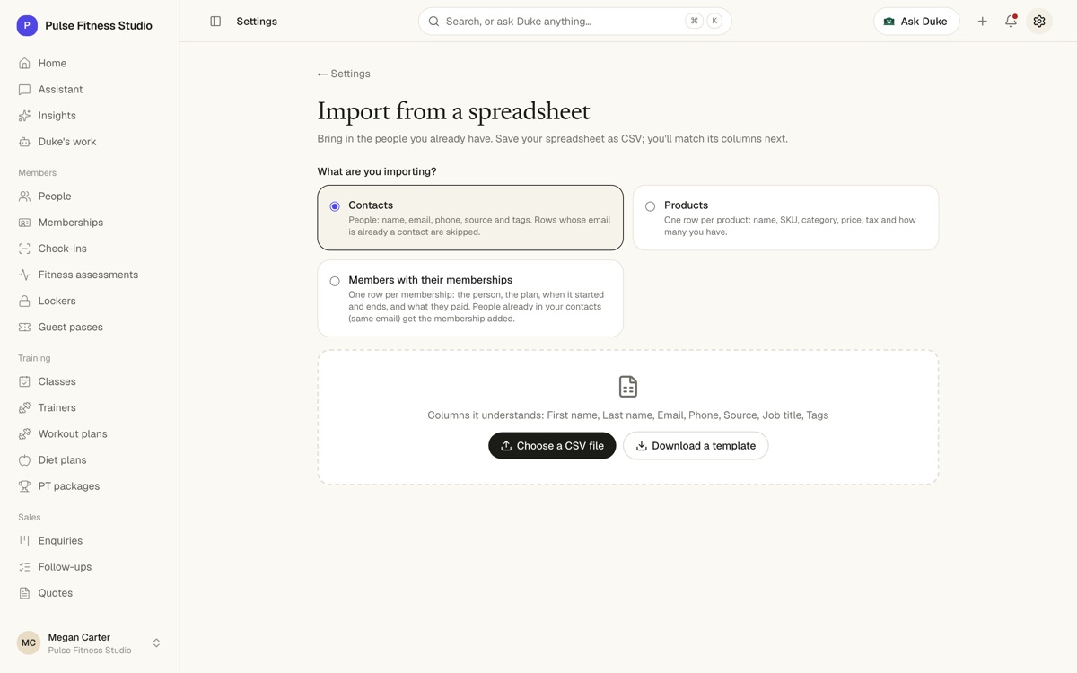The image size is (1077, 673).
Task: Select the Contacts import option
Action: pos(470,218)
